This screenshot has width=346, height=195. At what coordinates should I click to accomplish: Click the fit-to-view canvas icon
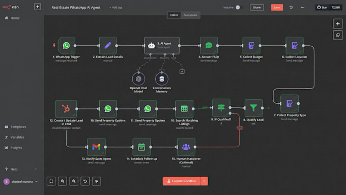[x=51, y=181]
